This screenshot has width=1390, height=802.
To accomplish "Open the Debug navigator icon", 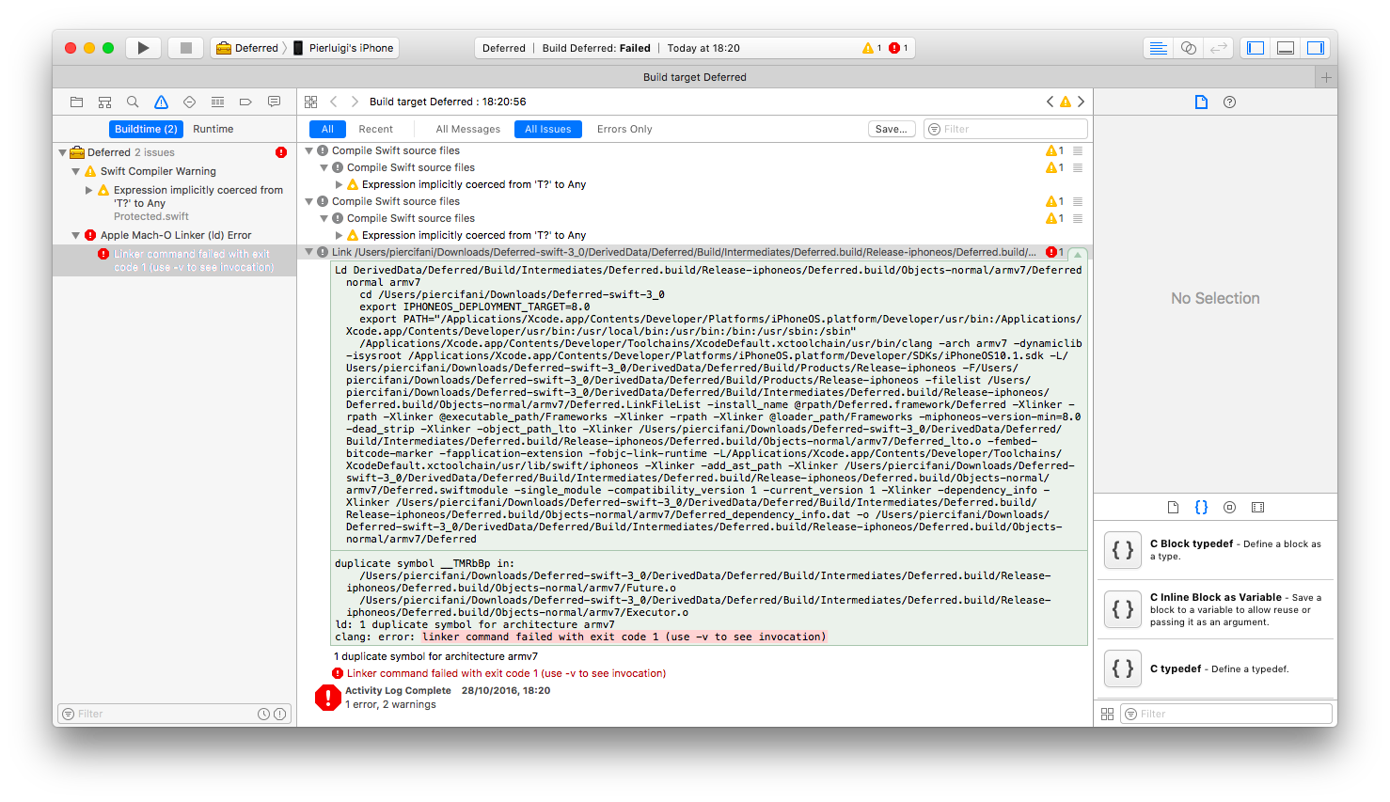I will click(217, 102).
